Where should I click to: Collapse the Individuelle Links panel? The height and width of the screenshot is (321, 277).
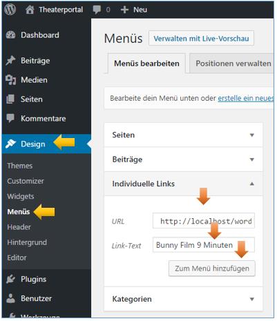coord(252,184)
